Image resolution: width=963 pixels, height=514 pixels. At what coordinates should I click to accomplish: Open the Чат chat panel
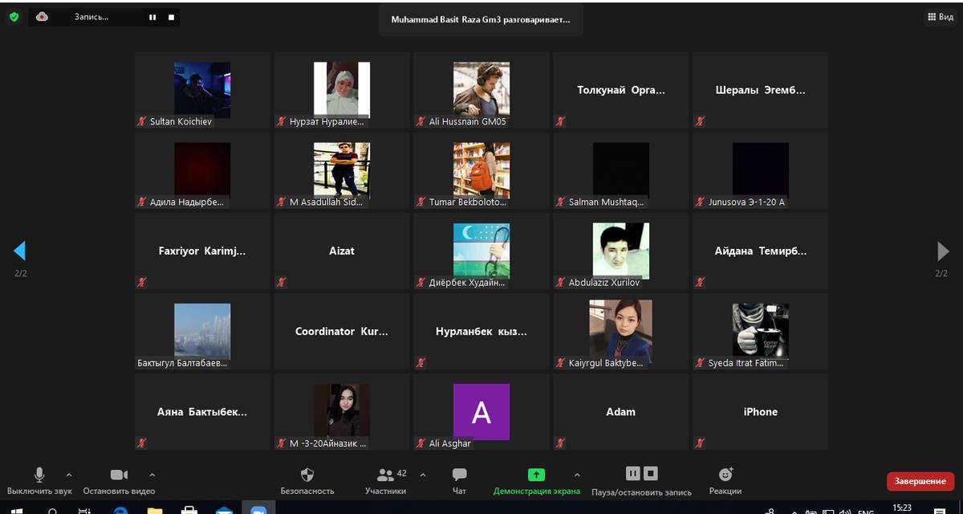pos(459,480)
